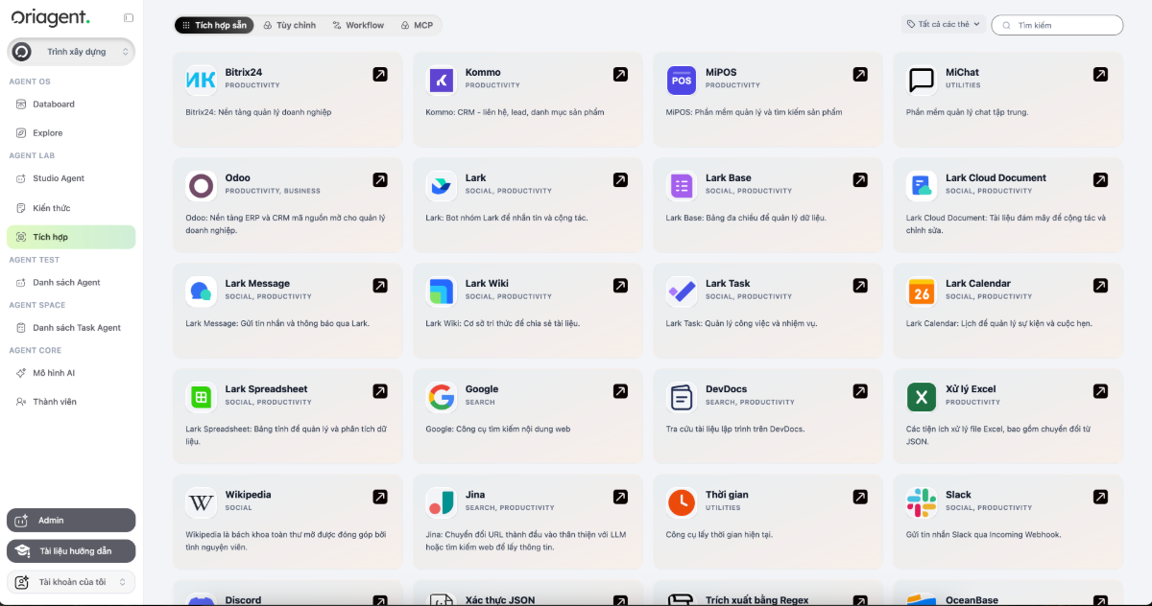The image size is (1152, 606).
Task: Select the Lark Spreadsheet card title
Action: click(x=266, y=389)
